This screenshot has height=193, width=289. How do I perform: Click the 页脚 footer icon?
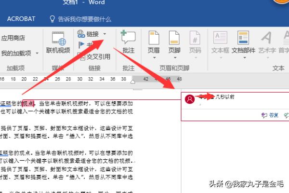[x=174, y=38]
